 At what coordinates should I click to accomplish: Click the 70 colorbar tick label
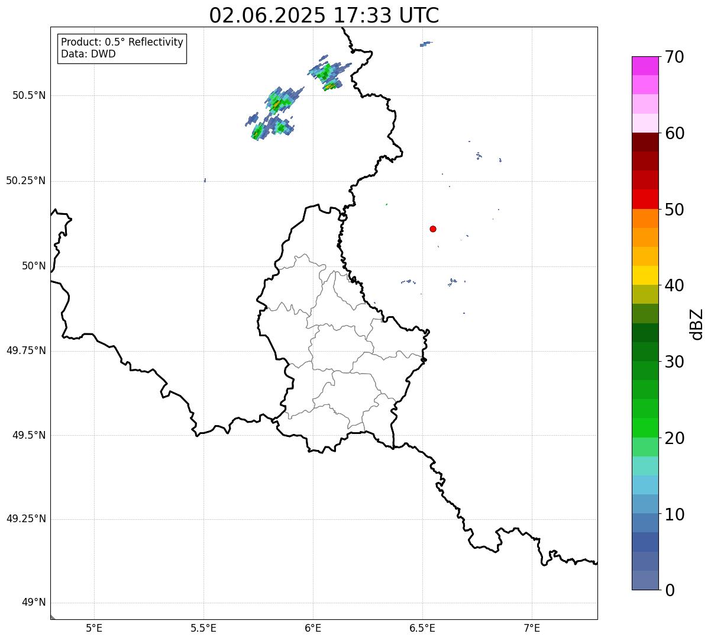click(x=675, y=57)
